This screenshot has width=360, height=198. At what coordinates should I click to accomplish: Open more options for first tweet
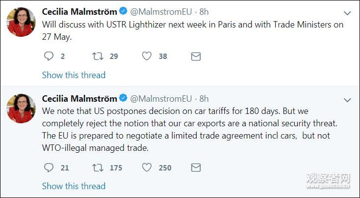point(347,13)
